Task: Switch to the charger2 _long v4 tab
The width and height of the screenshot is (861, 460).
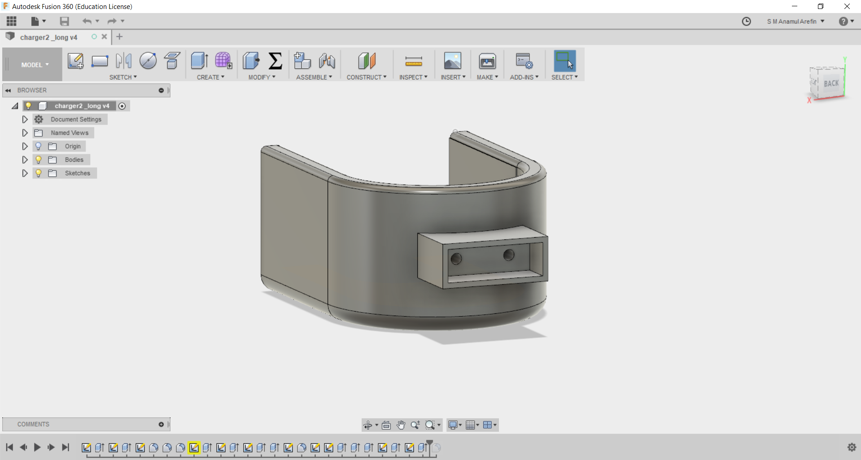Action: pos(48,37)
